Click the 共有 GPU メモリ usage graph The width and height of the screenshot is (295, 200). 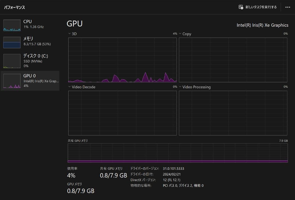coord(178,153)
